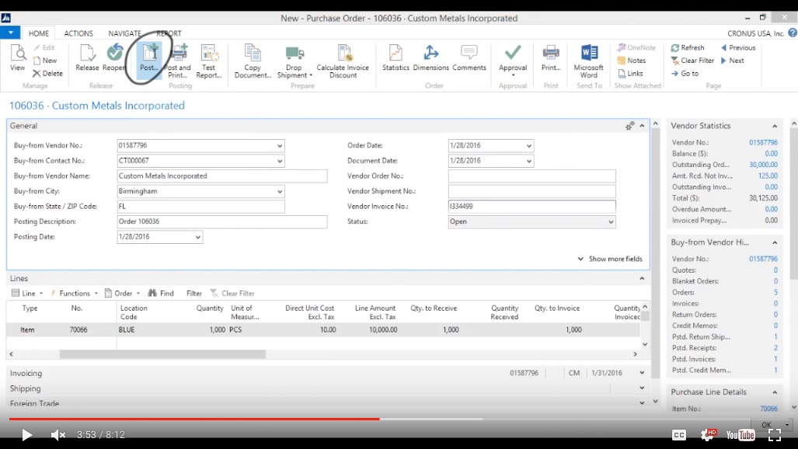Click the View icon in Manage group
The height and width of the screenshot is (449, 798).
[17, 57]
